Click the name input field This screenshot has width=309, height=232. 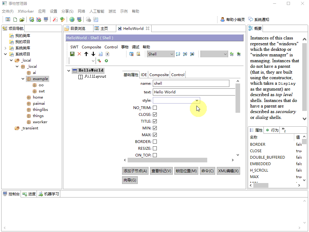pos(191,83)
